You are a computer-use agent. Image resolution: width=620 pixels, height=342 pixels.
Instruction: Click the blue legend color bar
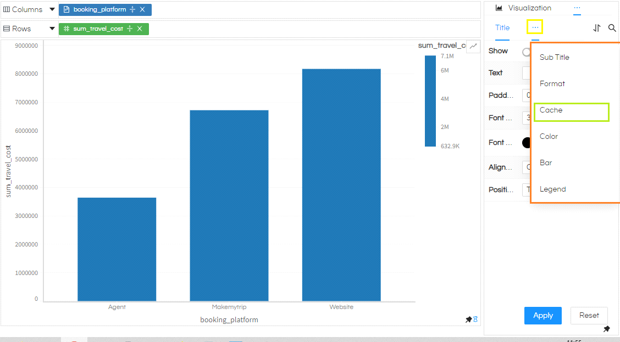430,101
